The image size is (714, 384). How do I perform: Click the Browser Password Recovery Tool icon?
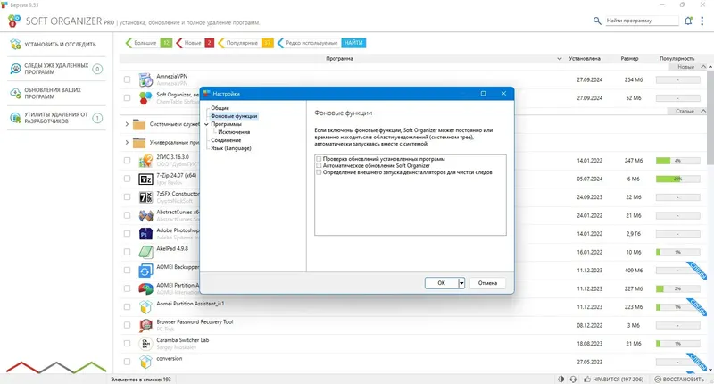click(145, 325)
